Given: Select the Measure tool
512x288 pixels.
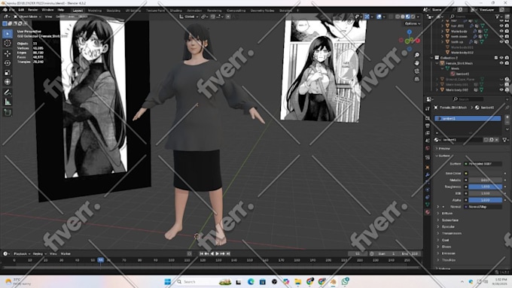Looking at the screenshot, I should tap(8, 102).
